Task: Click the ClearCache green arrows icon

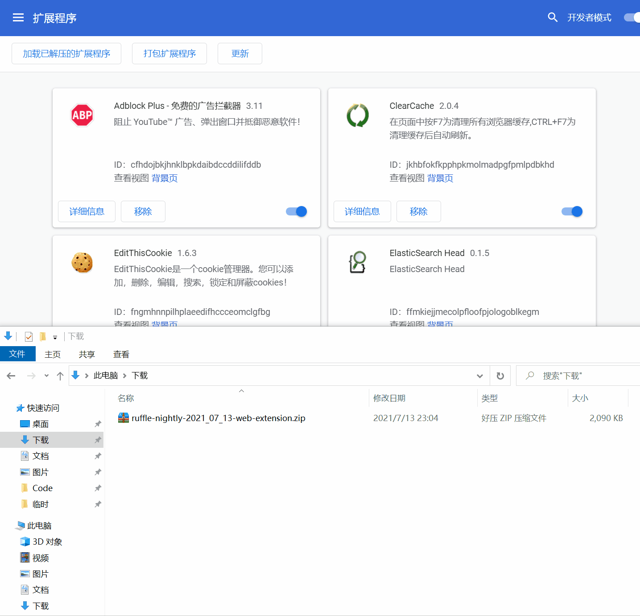Action: point(358,115)
